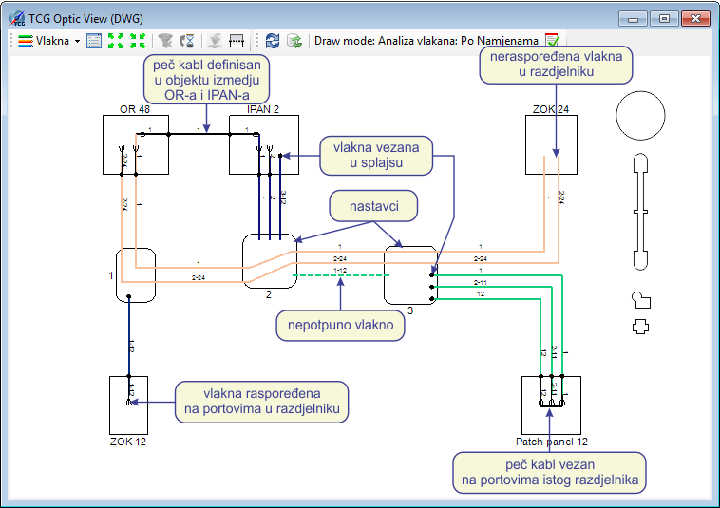
Task: Open the dropdown arrow next to Vlakna
Action: tap(77, 41)
